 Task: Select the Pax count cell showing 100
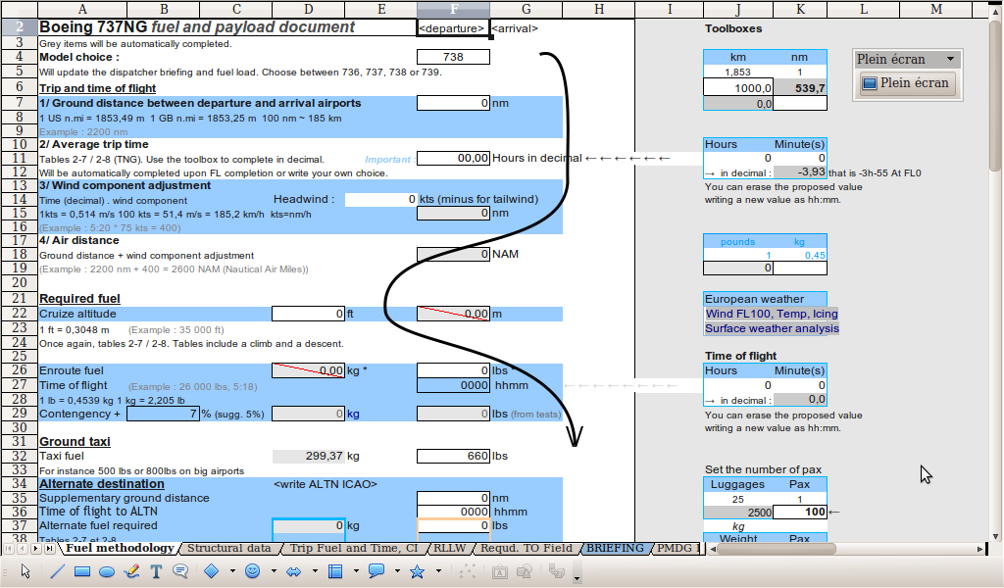[800, 512]
